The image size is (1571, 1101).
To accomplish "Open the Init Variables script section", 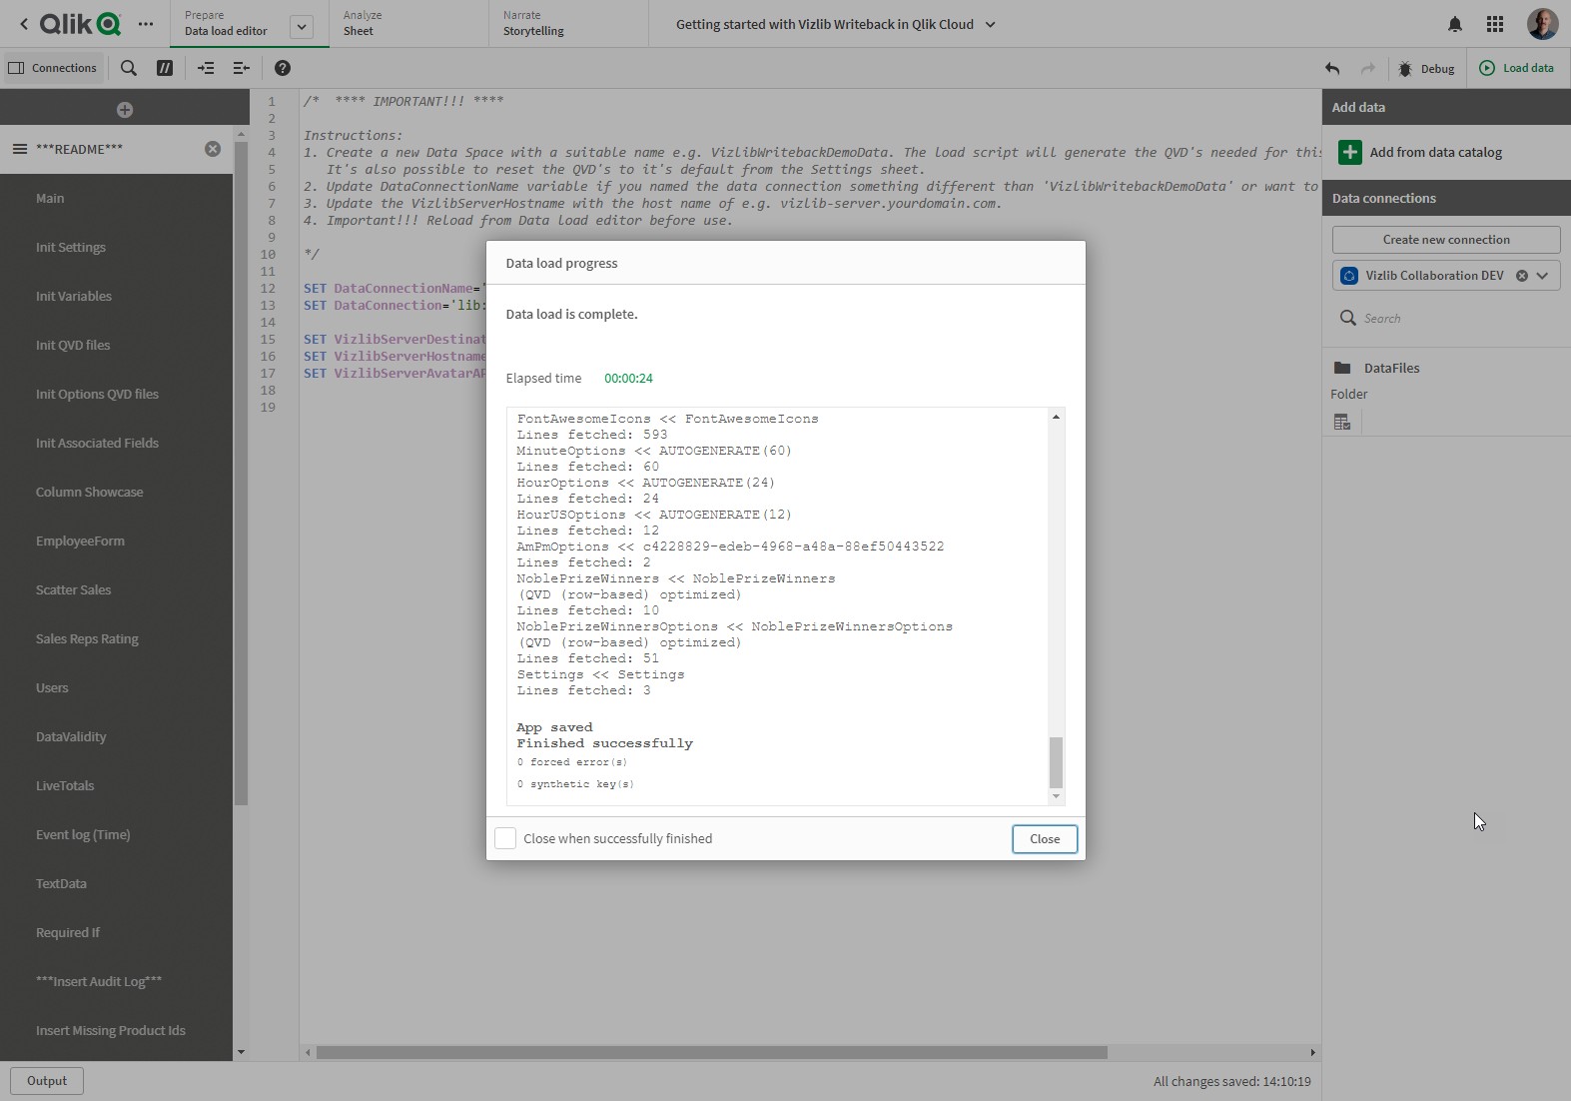I will (116, 296).
